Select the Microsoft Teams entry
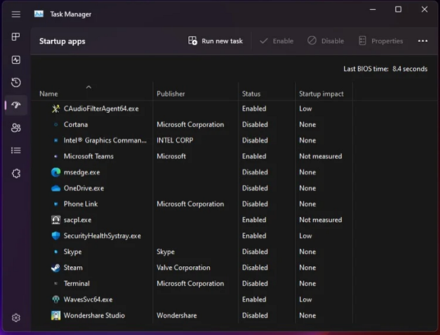440x335 pixels. [x=89, y=156]
